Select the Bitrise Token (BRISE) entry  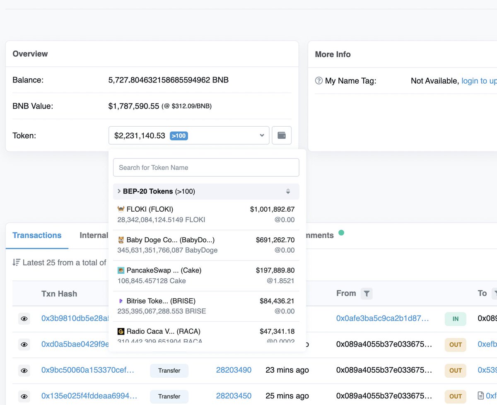click(x=206, y=306)
